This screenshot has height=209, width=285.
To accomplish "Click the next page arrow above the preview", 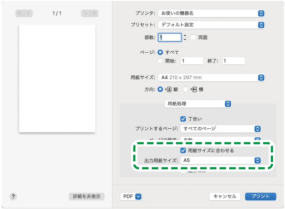I will tap(86, 13).
